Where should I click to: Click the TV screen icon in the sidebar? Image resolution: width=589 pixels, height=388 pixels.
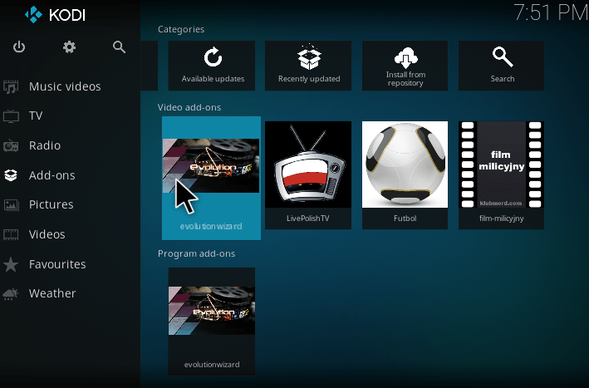(11, 115)
